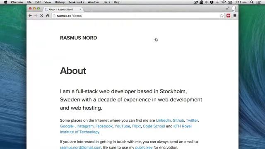The image size is (265, 149).
Task: Follow the Flickr link
Action: click(x=136, y=126)
